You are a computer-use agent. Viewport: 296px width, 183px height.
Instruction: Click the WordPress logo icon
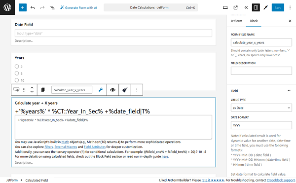(x=7, y=7)
